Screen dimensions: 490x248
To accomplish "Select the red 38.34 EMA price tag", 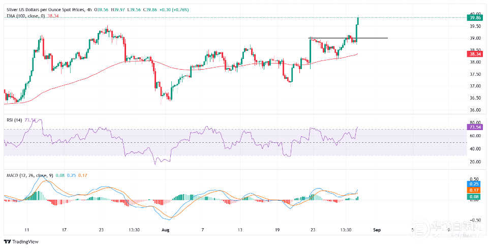I will click(x=474, y=54).
